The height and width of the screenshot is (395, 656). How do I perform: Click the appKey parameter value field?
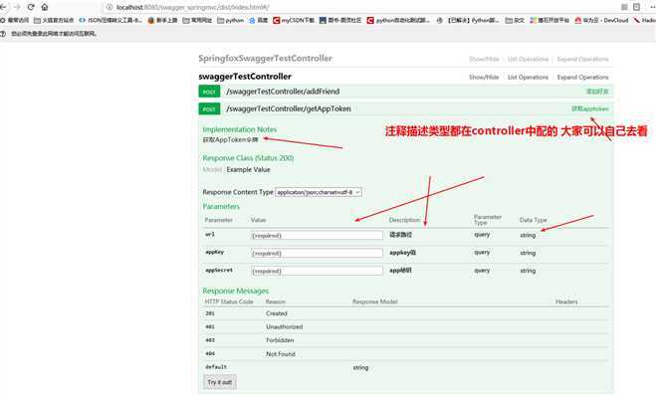click(317, 253)
